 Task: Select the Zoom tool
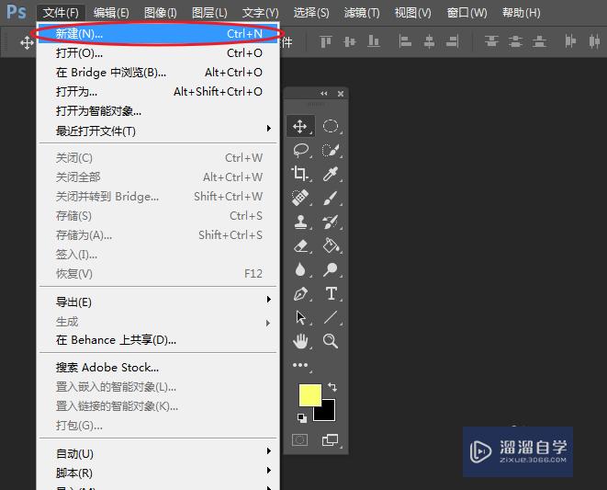331,341
